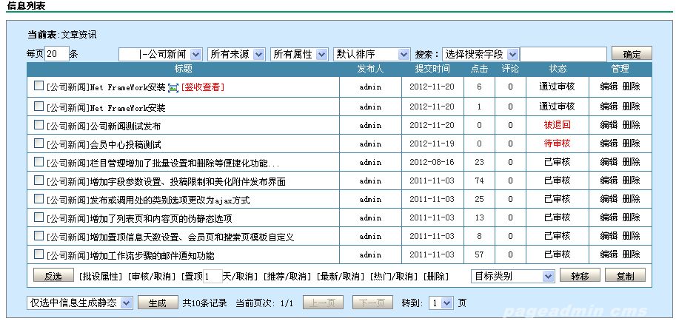Tick the checkbox for 会员中心投稿测试

tap(39, 143)
